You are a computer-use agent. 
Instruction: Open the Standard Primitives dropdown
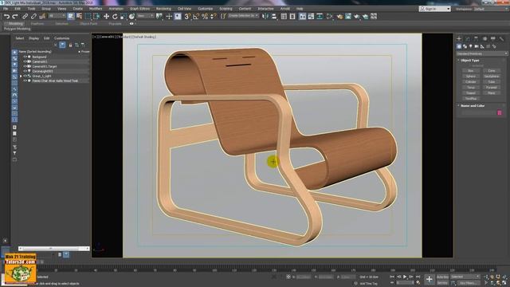[x=481, y=53]
